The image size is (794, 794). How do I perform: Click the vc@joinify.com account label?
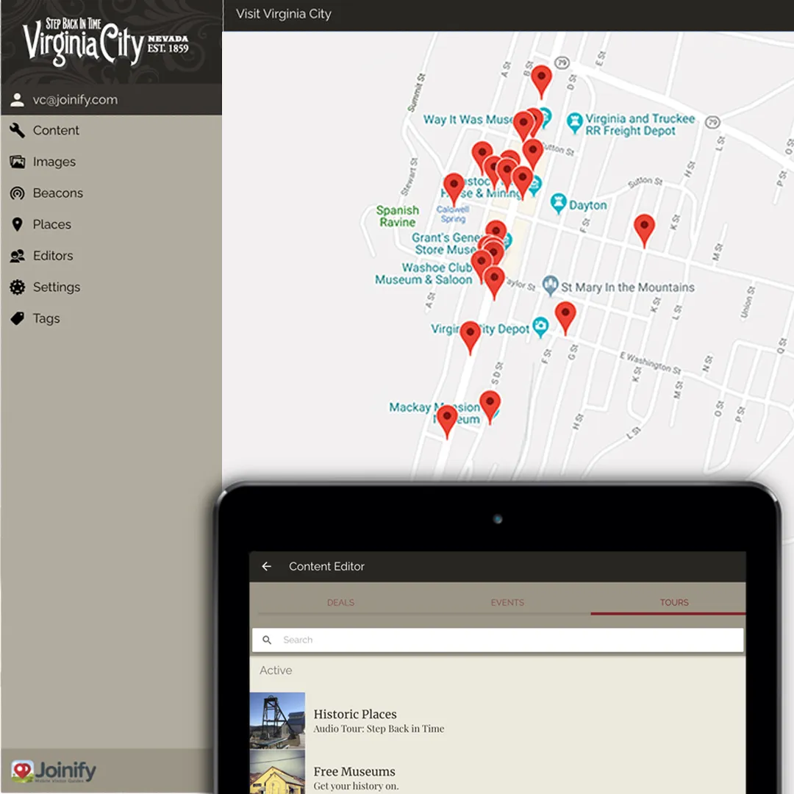(x=75, y=100)
